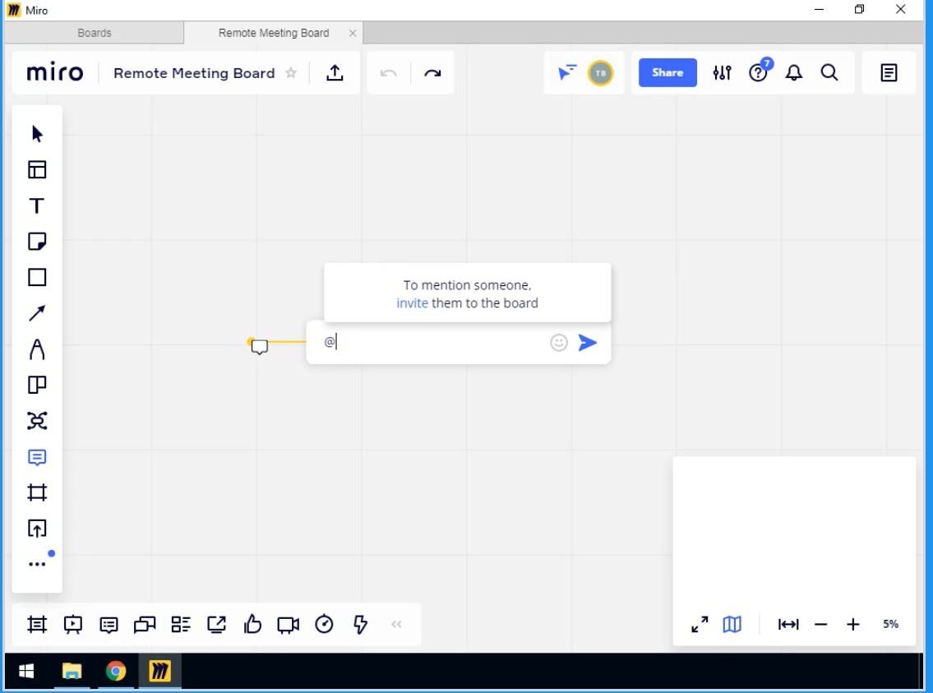The width and height of the screenshot is (933, 693).
Task: Select the Sticky note tool
Action: (x=37, y=242)
